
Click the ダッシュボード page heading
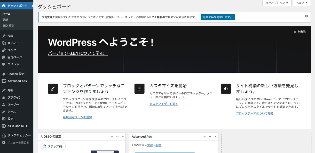click(x=54, y=7)
